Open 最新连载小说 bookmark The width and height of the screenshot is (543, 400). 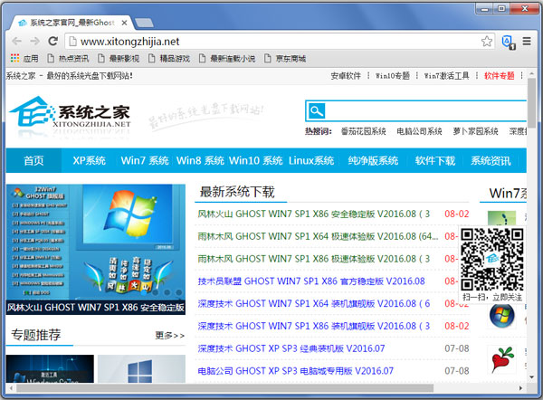point(227,59)
